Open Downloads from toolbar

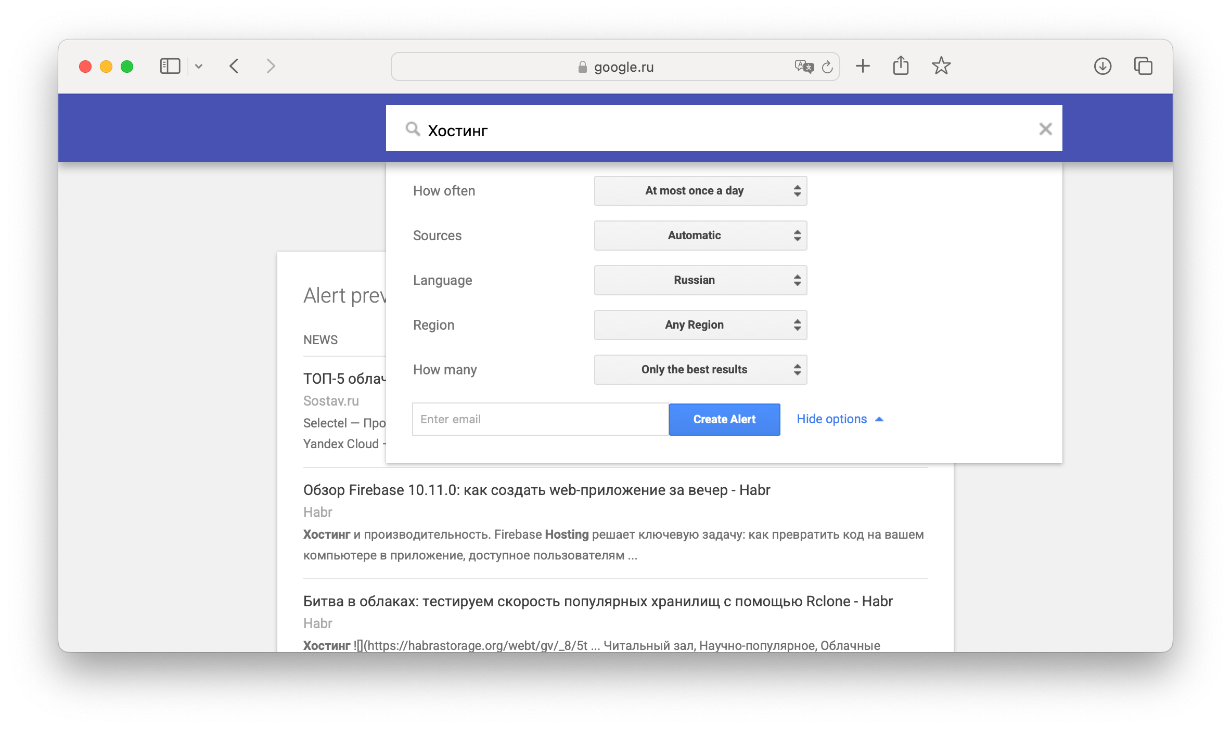click(x=1102, y=66)
